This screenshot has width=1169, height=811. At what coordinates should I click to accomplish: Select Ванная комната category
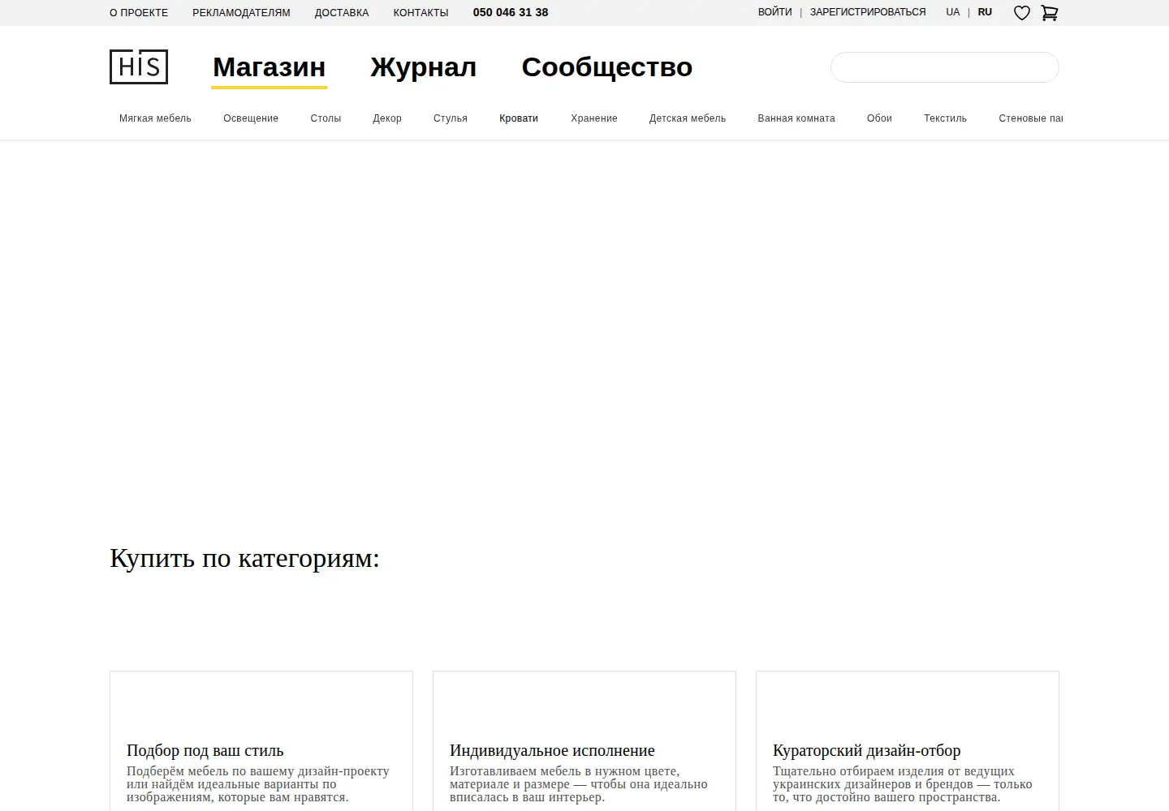pyautogui.click(x=796, y=118)
